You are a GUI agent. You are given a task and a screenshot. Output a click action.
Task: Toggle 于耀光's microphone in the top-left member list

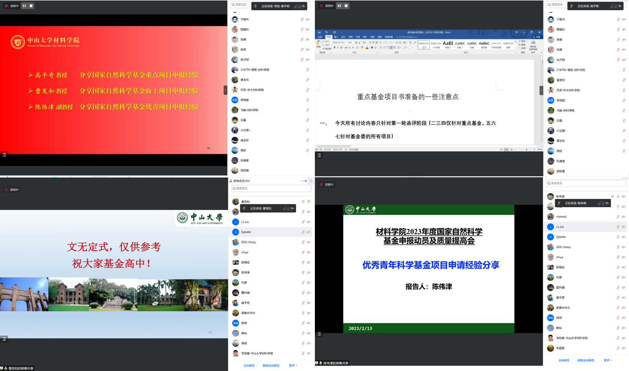[x=302, y=19]
